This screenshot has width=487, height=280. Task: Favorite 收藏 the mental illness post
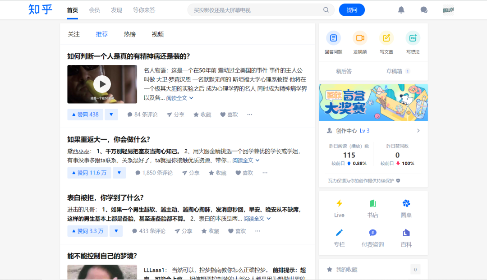(x=202, y=115)
